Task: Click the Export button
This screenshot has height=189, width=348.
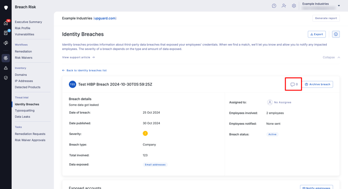Action: (x=317, y=34)
